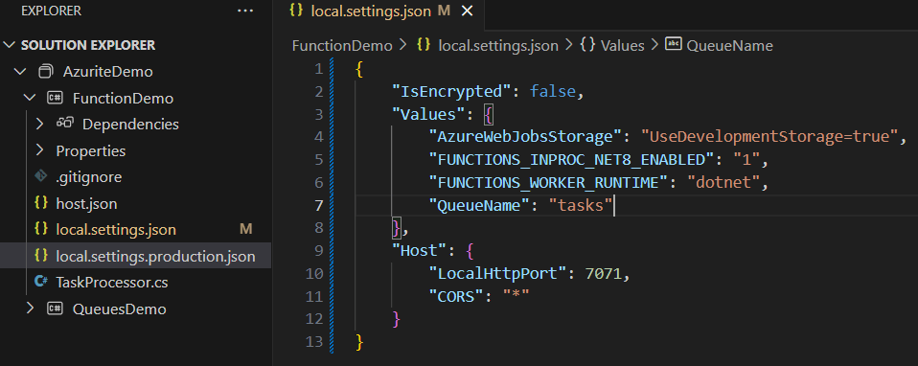Click the git icon beside .gitignore
Screen dimensions: 918x366
point(41,176)
